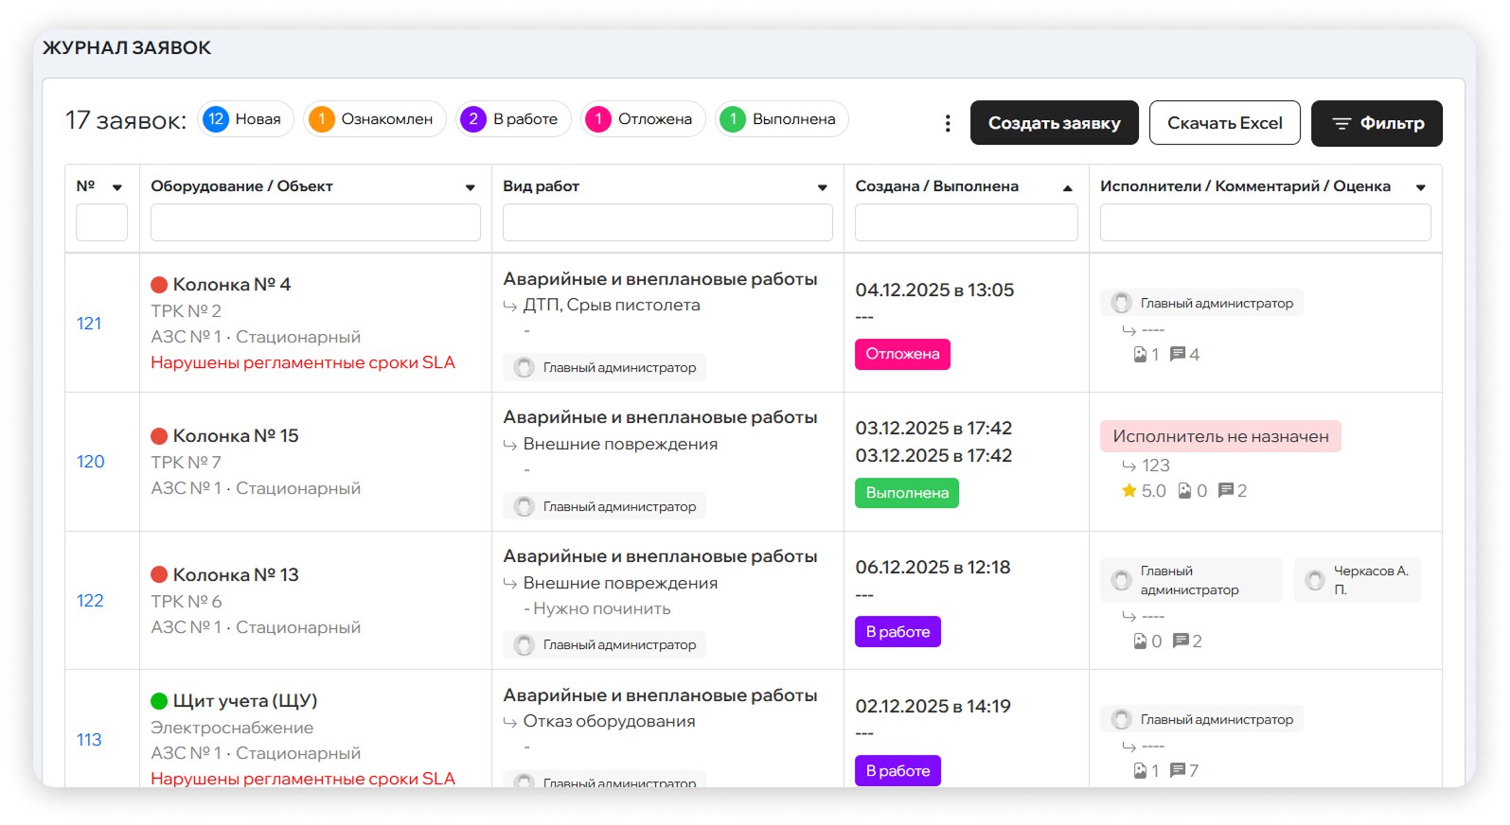Click the attachment icon in request 113
The width and height of the screenshot is (1510, 825).
pos(1140,770)
